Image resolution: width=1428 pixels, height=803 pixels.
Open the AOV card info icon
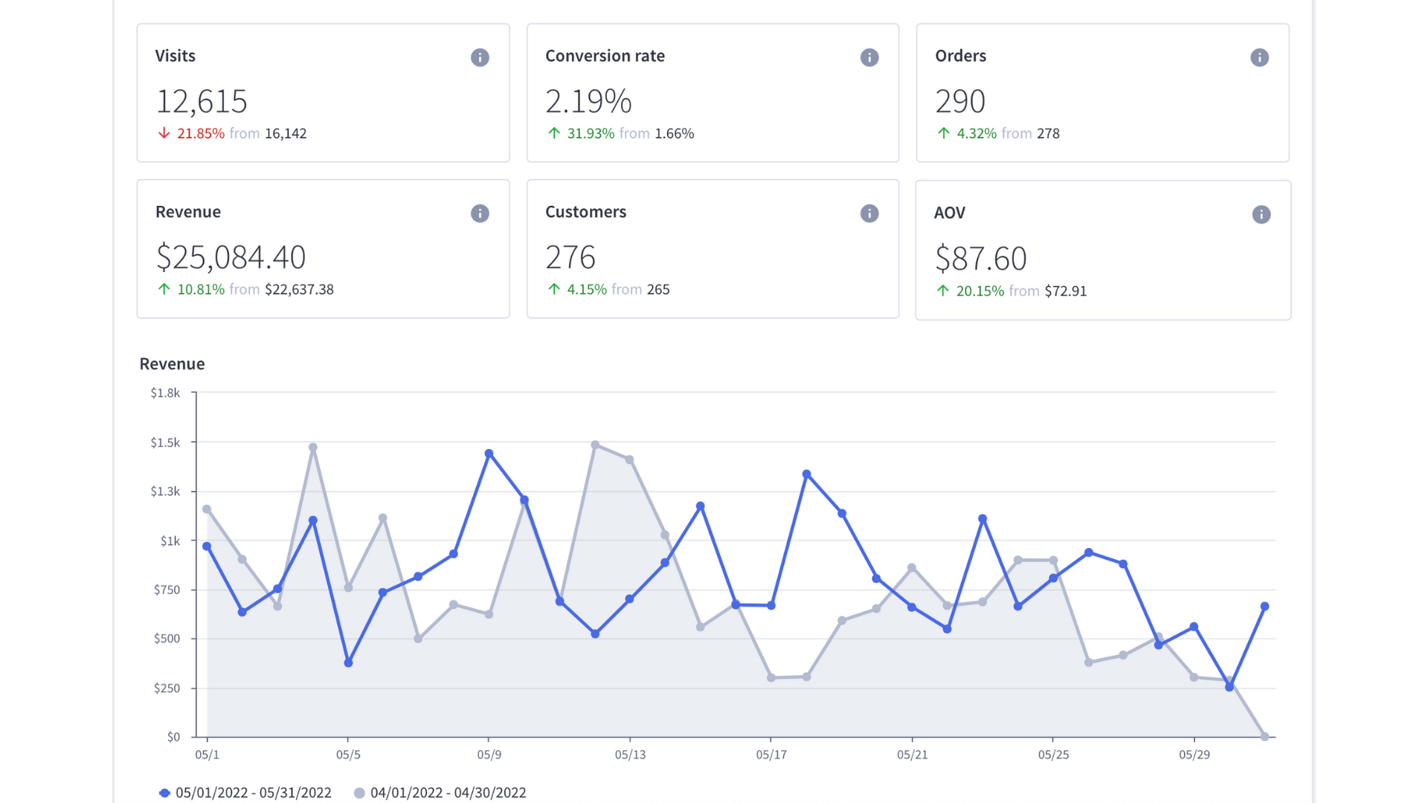[1261, 214]
